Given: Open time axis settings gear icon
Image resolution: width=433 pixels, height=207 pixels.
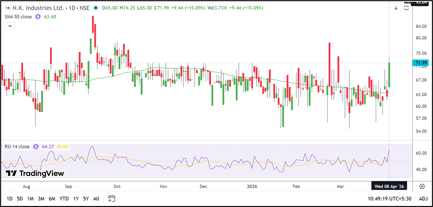Looking at the screenshot, I should click(x=422, y=186).
